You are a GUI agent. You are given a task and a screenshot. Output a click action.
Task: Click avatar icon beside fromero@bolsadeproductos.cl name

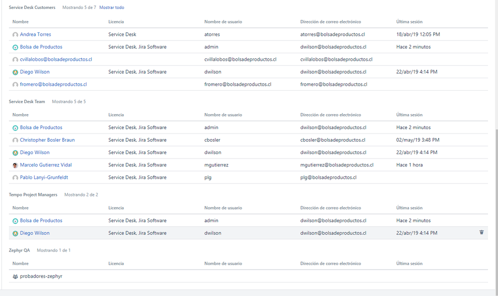15,85
